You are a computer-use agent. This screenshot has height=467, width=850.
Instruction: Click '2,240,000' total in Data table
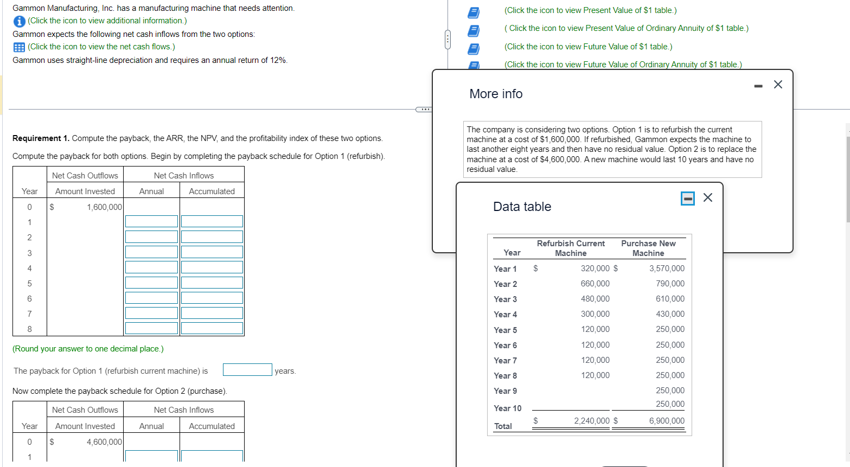tap(592, 421)
